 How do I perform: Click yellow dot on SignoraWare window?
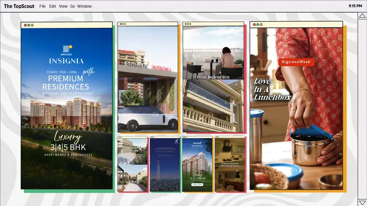261,25
